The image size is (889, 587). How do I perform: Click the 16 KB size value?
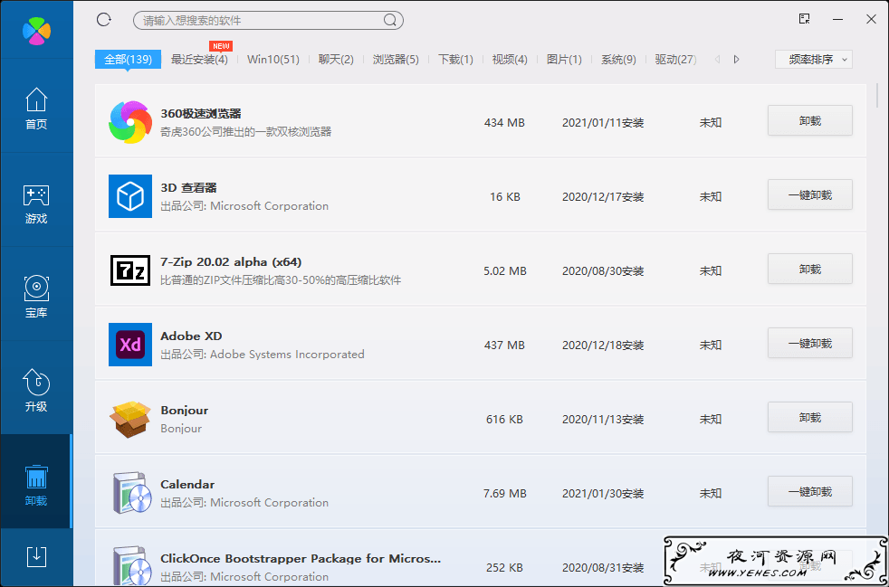(505, 196)
